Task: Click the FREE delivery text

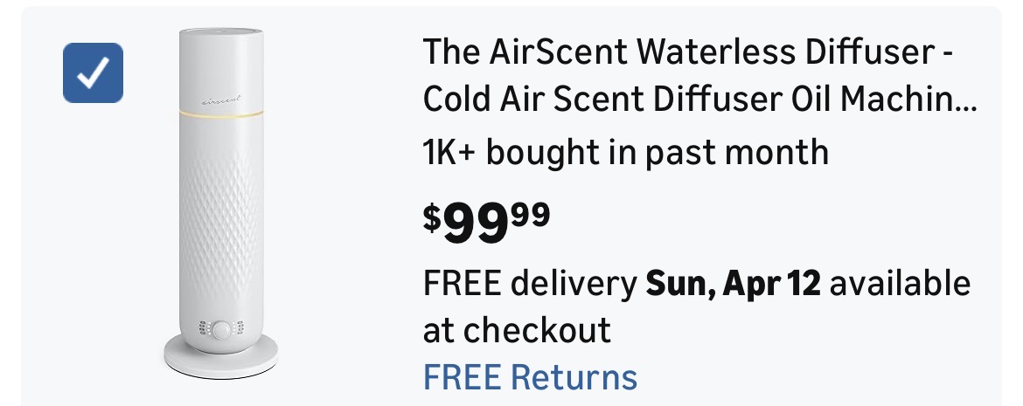Action: coord(530,284)
